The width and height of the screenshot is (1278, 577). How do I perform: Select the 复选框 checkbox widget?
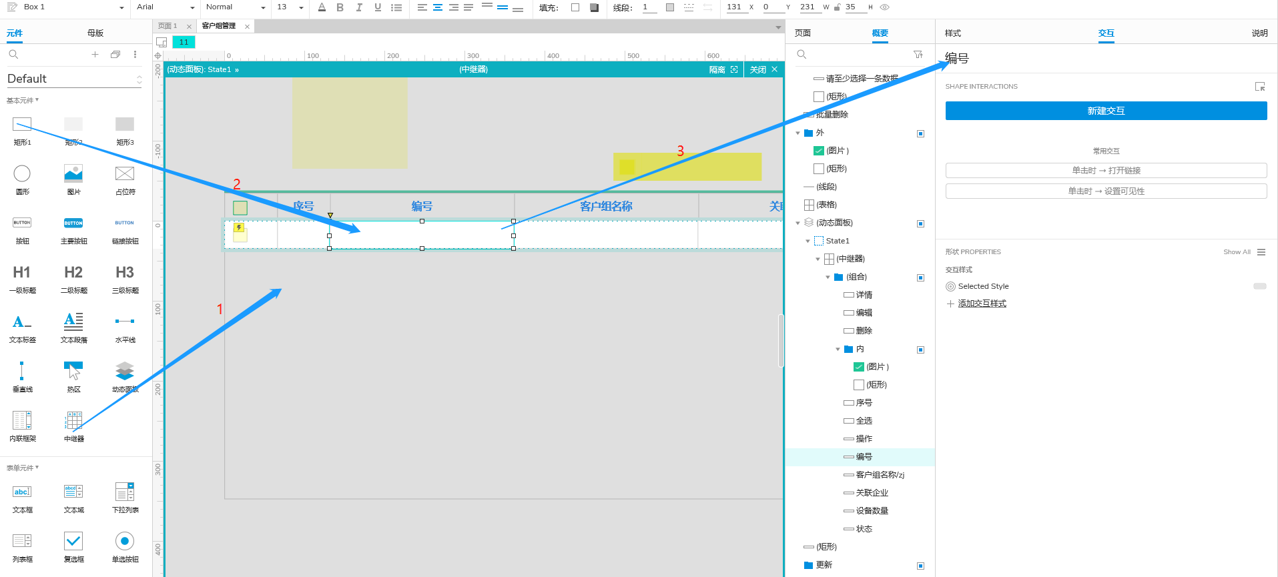(73, 548)
